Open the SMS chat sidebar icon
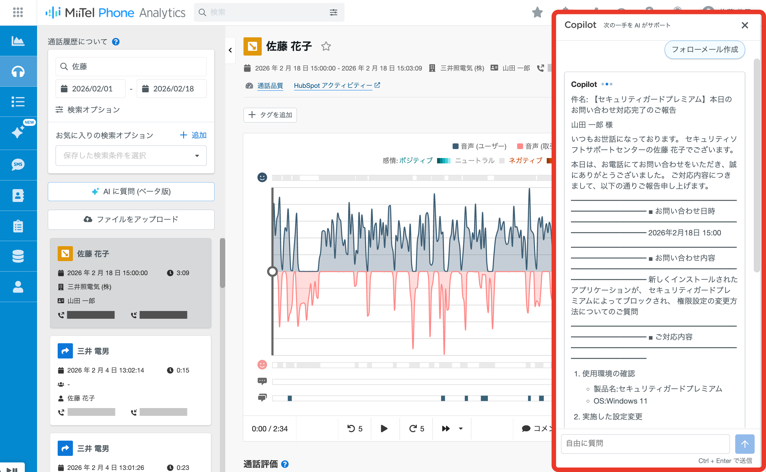 (x=18, y=165)
